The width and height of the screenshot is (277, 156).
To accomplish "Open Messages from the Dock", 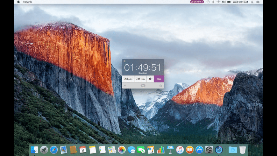I will coord(131,150).
